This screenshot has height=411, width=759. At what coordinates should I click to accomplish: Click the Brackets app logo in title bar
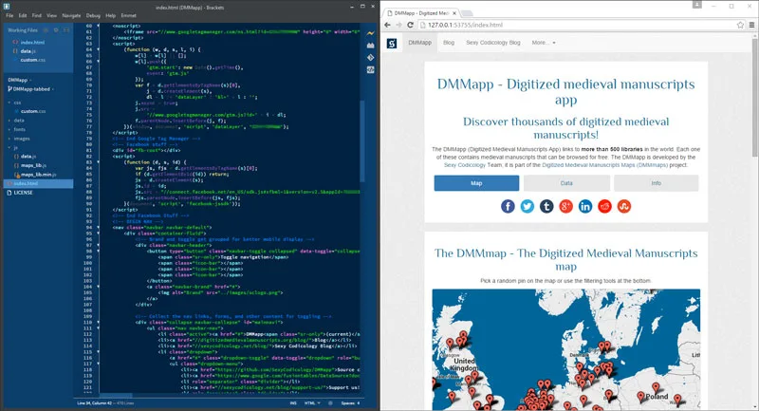[x=7, y=7]
